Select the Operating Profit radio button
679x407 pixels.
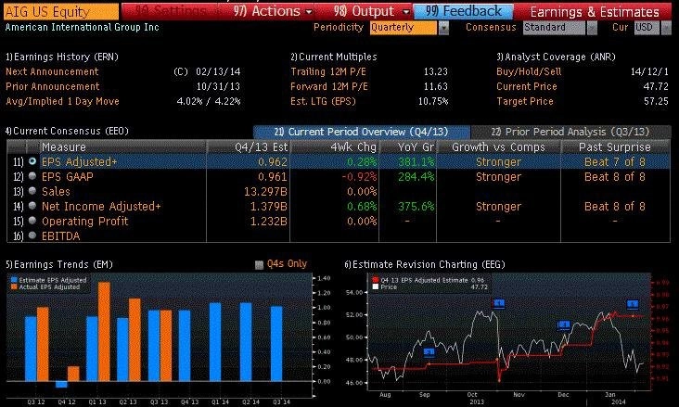tap(32, 221)
